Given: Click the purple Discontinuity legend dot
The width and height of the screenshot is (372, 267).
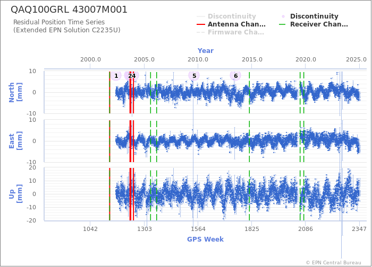Looking at the screenshot, I should coord(283,16).
